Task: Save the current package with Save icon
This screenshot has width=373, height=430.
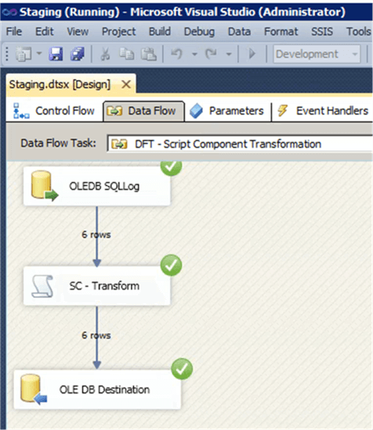Action: 56,54
